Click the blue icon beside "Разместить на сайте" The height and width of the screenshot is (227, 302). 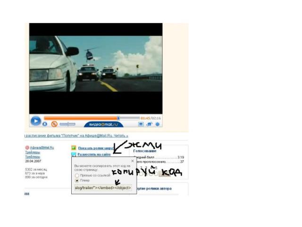pyautogui.click(x=74, y=154)
